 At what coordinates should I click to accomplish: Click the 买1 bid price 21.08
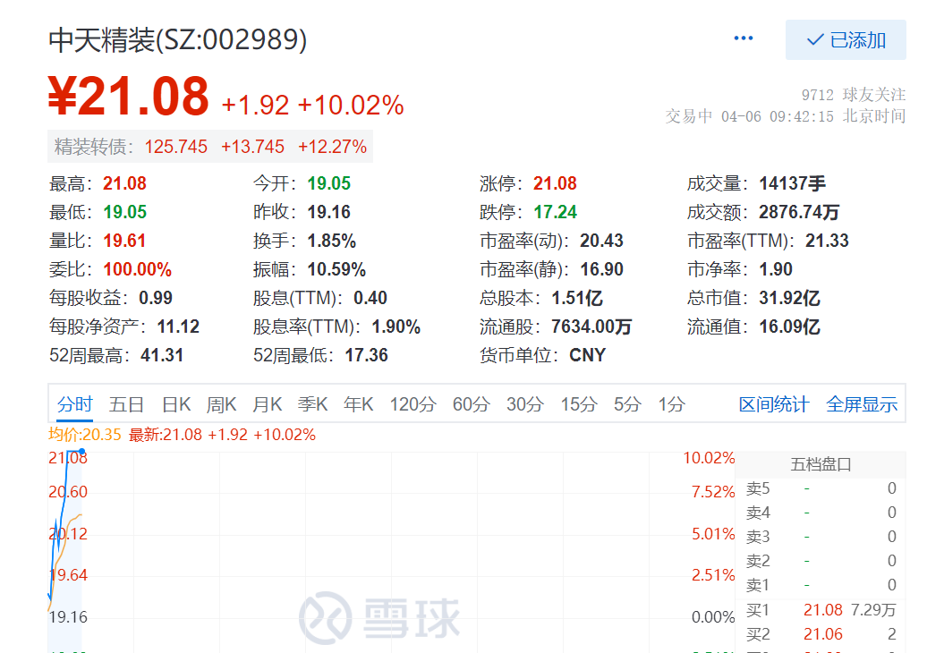(822, 610)
